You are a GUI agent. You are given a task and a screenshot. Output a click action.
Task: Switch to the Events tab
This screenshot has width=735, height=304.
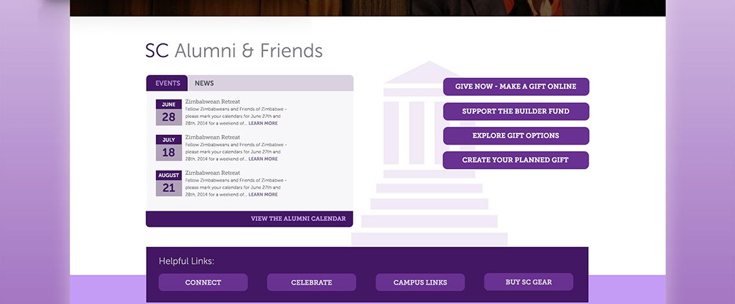pos(167,83)
